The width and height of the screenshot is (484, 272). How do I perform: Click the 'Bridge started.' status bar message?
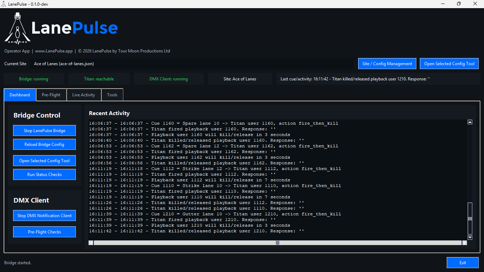18,263
